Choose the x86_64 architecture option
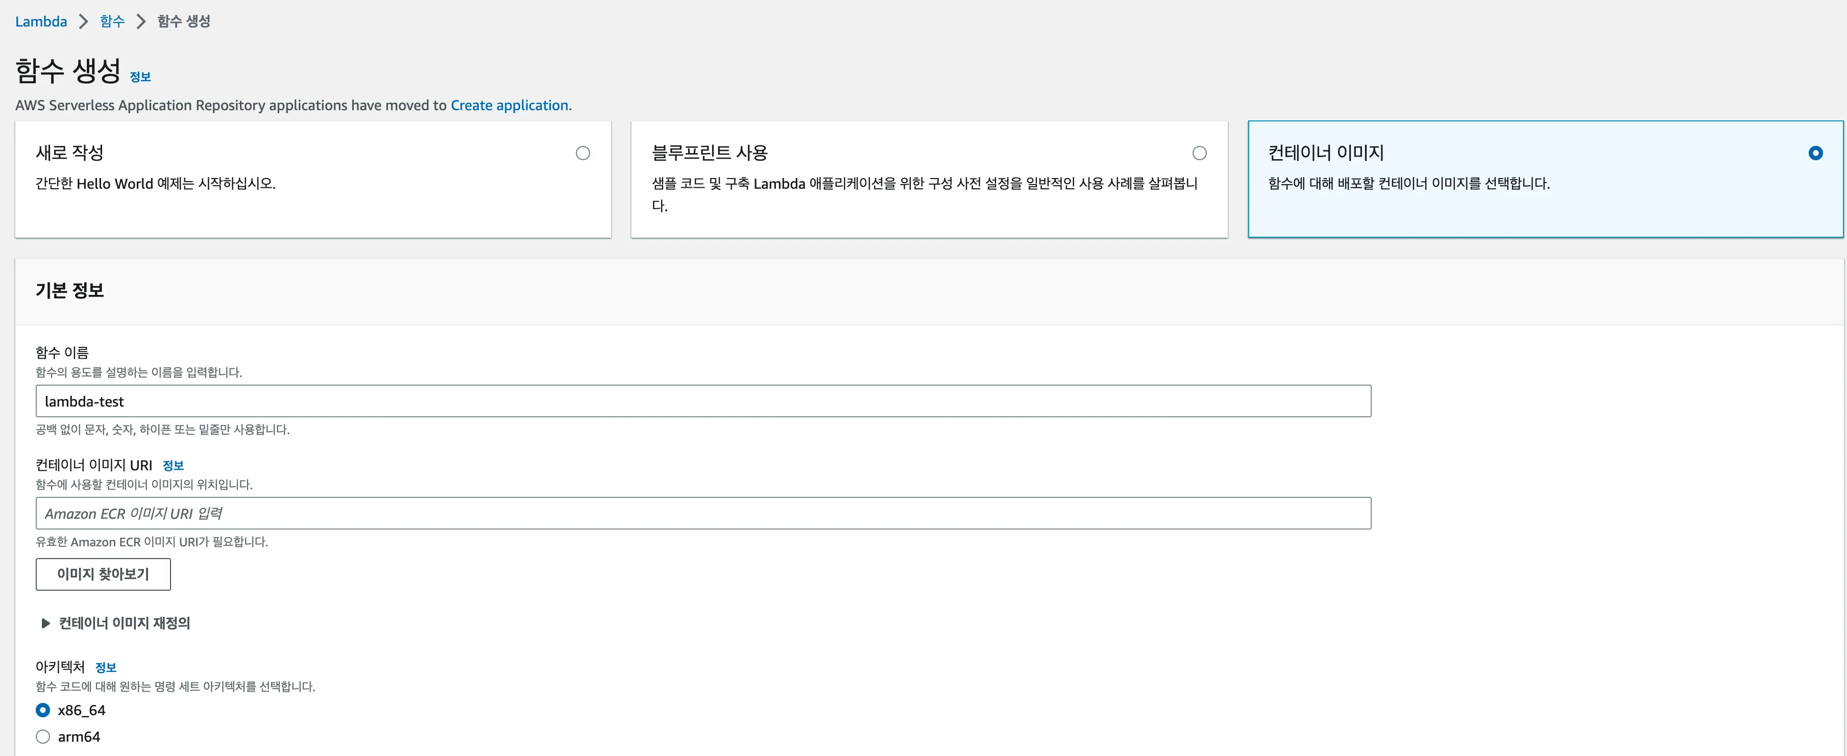This screenshot has width=1847, height=756. coord(43,710)
